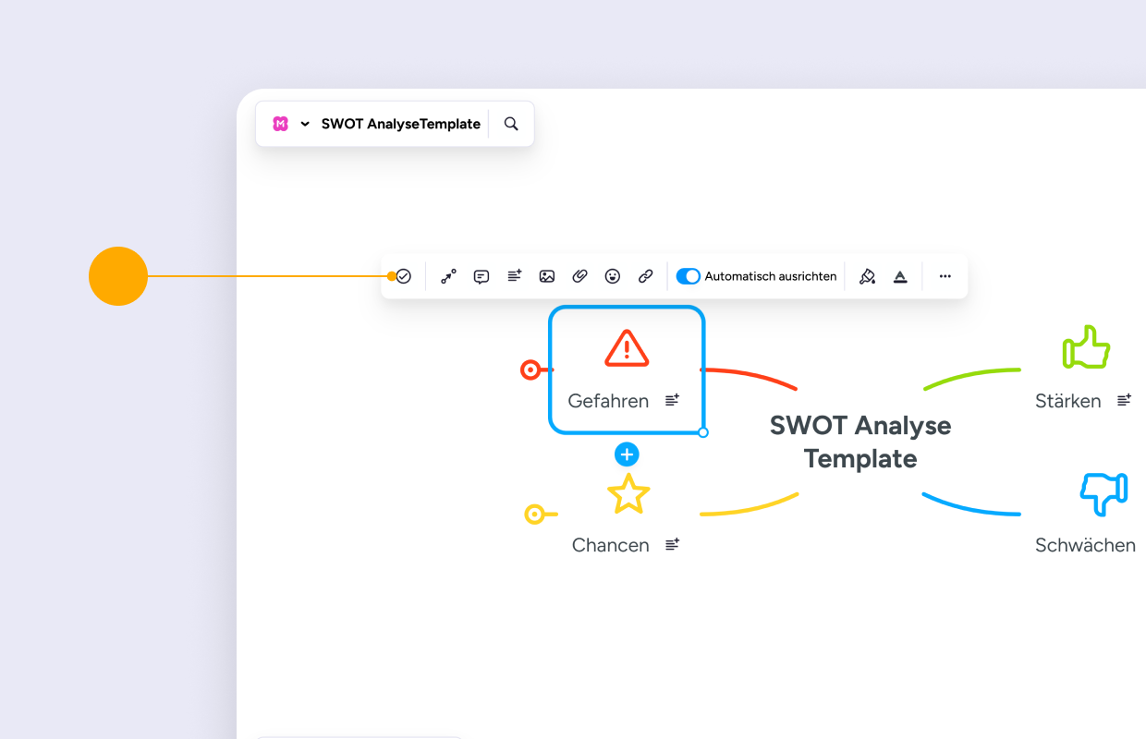Collapse Chancen branch using the yellow circle

(x=535, y=515)
